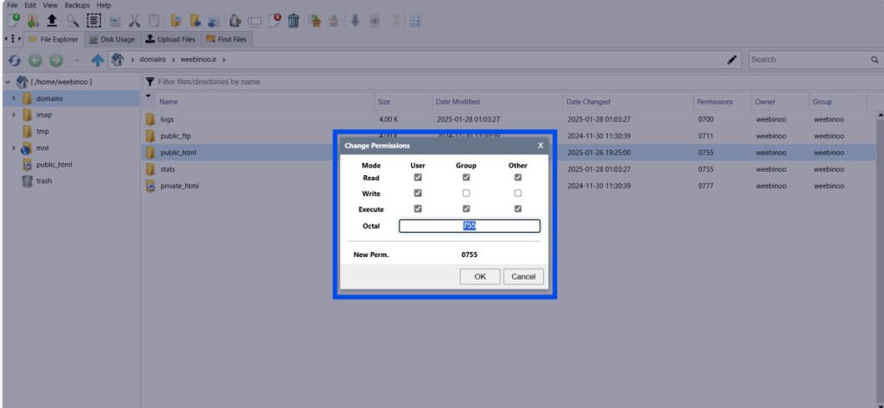The height and width of the screenshot is (408, 884).
Task: Click the scissors cut icon
Action: 135,20
